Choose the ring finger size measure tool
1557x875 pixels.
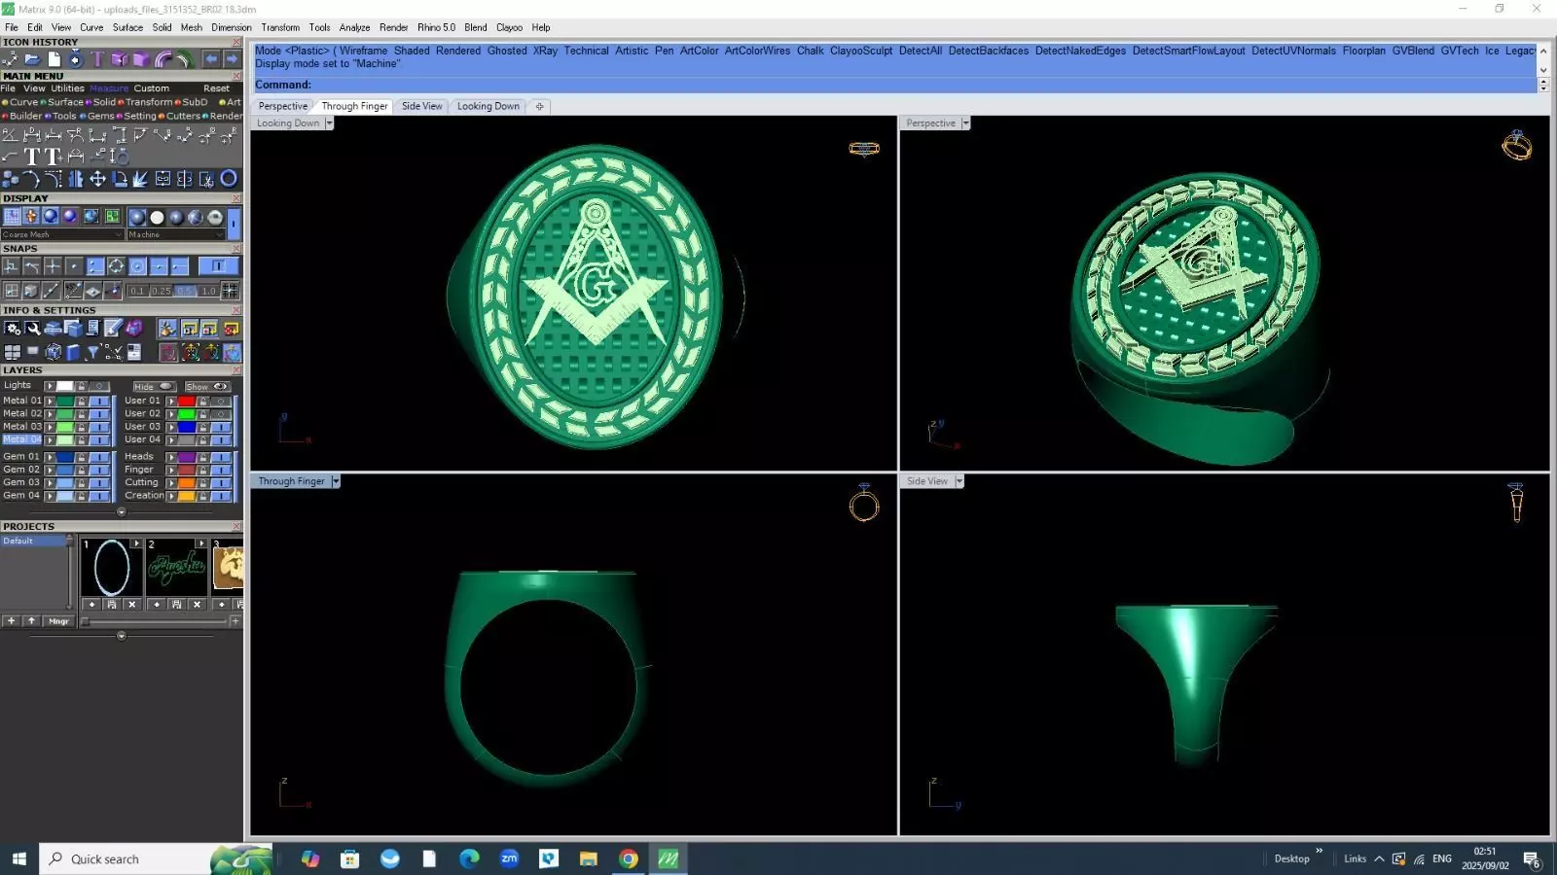click(x=119, y=157)
